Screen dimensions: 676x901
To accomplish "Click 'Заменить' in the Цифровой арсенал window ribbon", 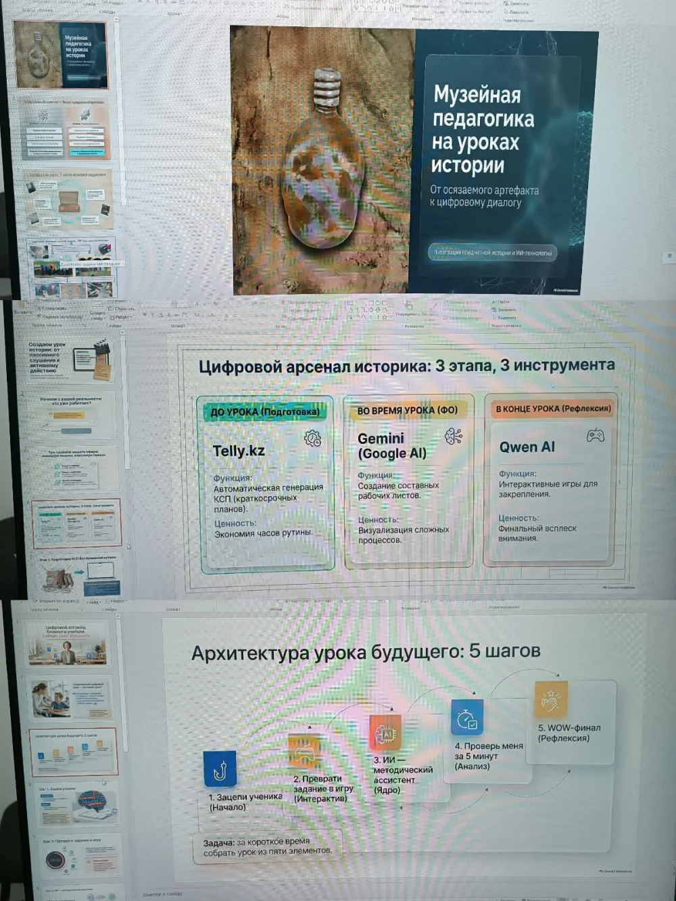I will tap(506, 310).
